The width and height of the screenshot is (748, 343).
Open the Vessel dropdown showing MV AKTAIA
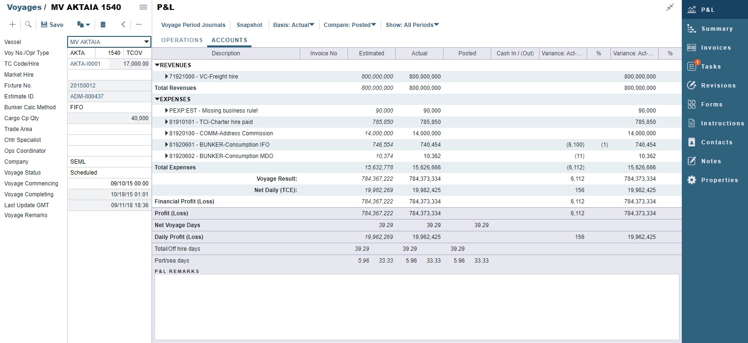146,42
